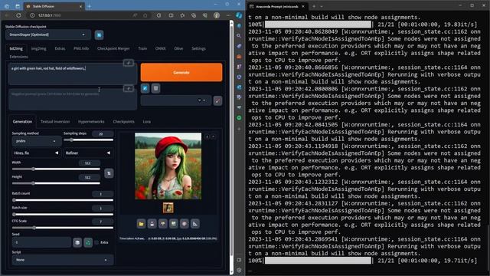Click the dice icon to randomize seed

coord(77,242)
